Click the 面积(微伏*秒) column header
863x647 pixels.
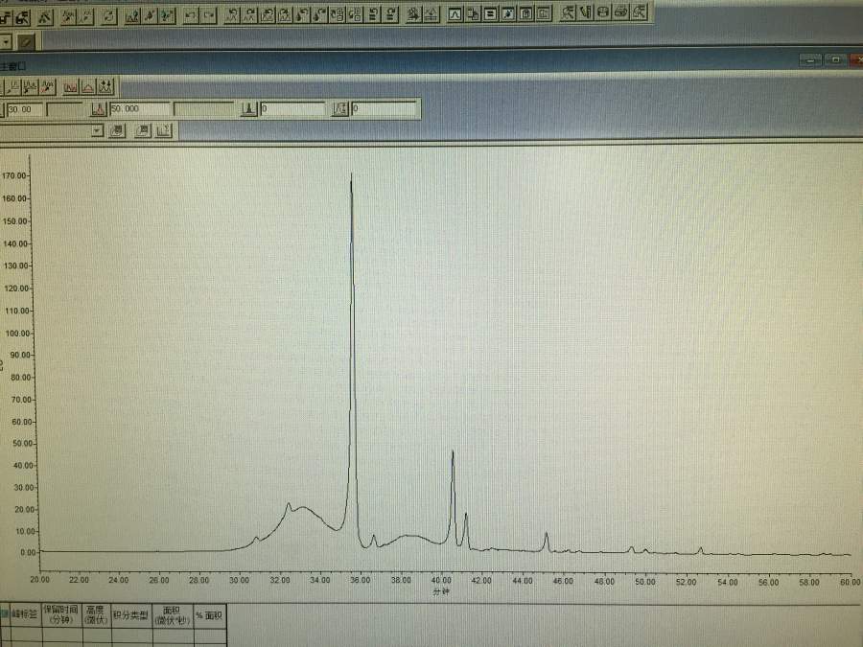click(x=173, y=615)
